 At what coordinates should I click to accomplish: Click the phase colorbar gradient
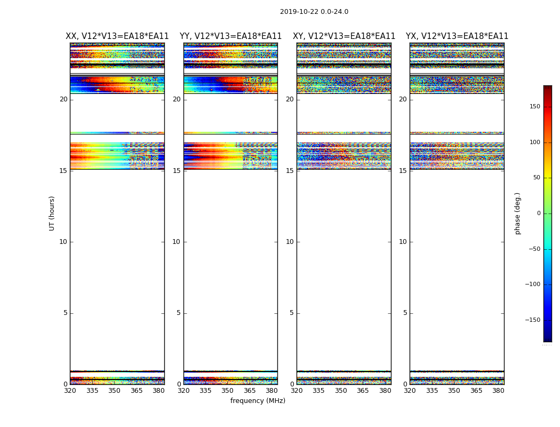coord(548,213)
